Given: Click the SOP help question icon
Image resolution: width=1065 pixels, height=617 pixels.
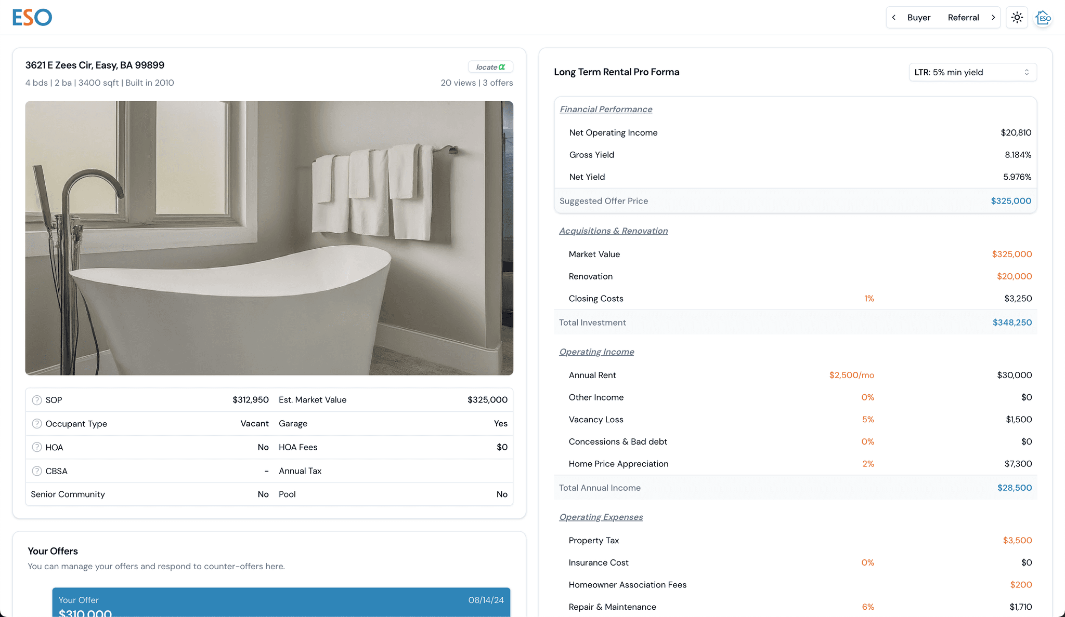Looking at the screenshot, I should [x=37, y=400].
